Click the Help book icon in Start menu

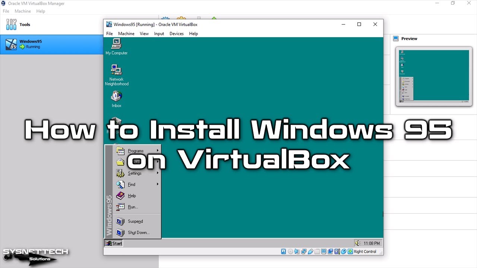pos(120,195)
